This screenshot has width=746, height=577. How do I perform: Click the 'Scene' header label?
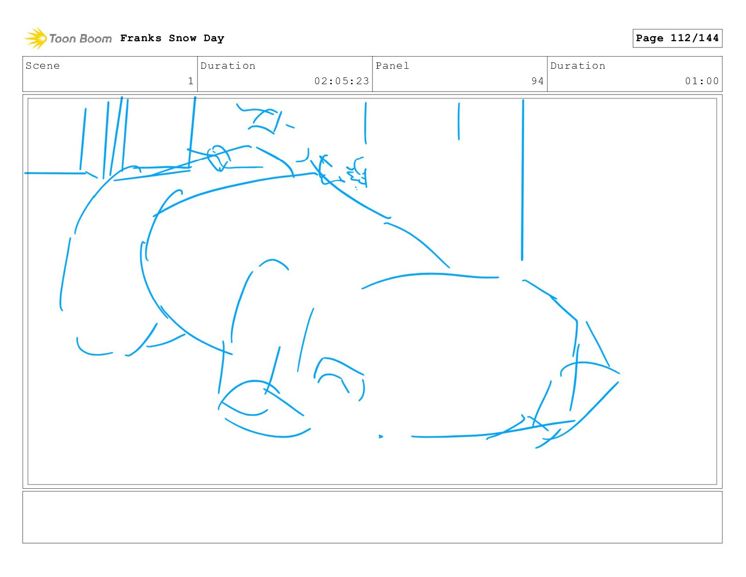pyautogui.click(x=43, y=66)
